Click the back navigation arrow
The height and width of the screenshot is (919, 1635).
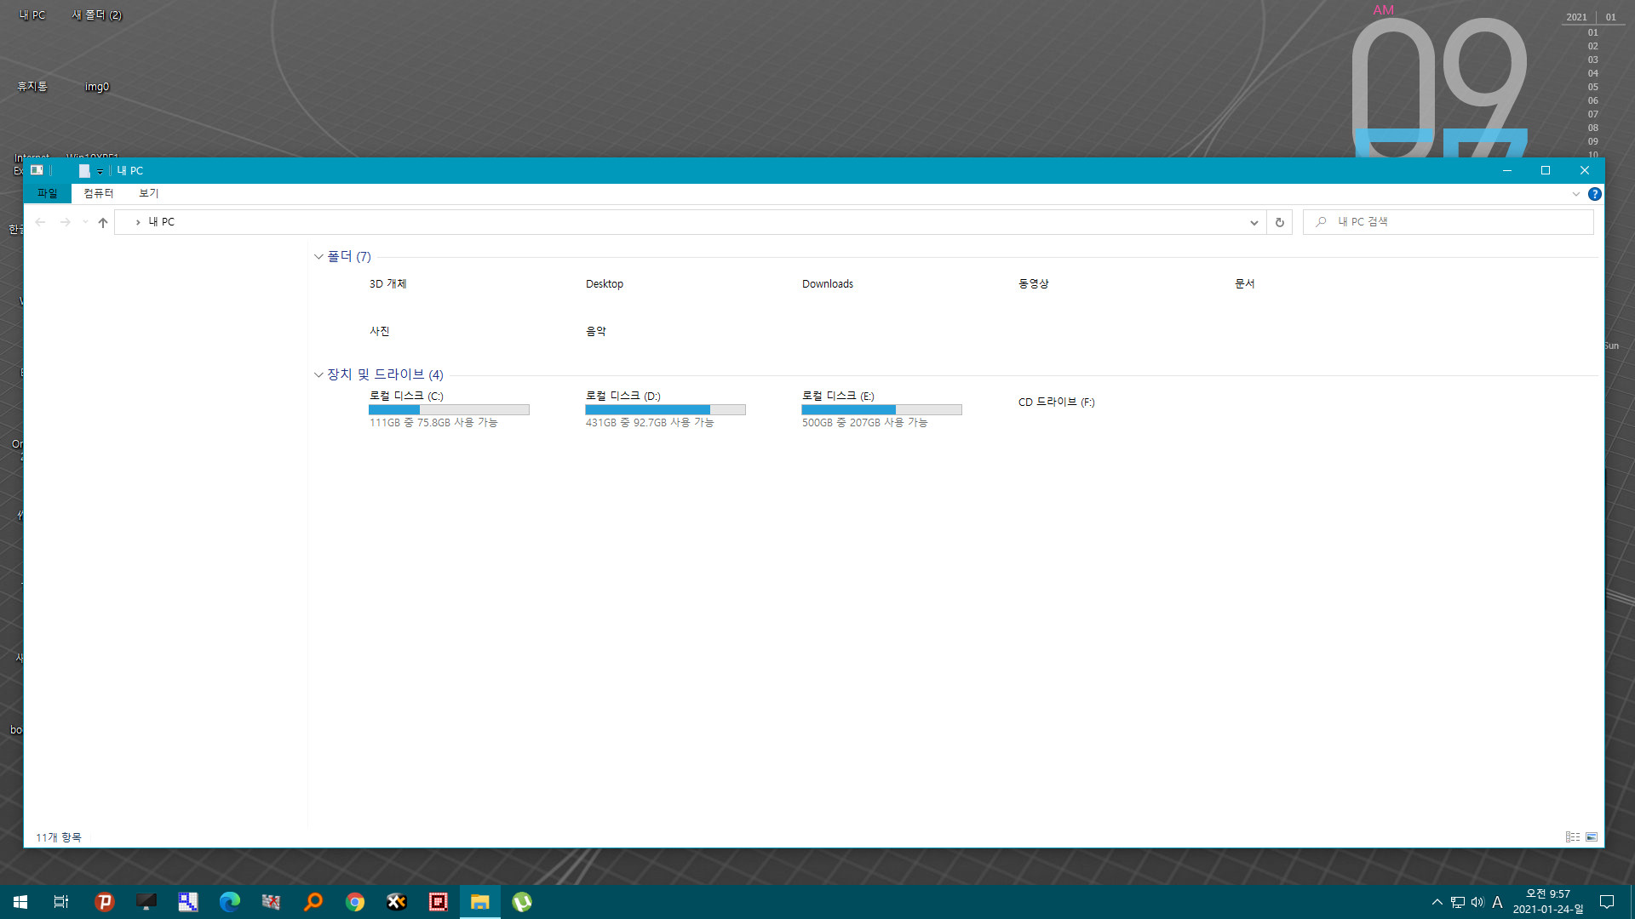tap(40, 222)
